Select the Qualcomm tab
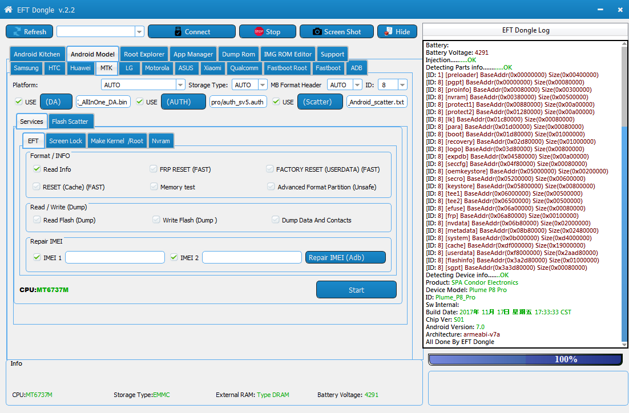The width and height of the screenshot is (629, 413). click(x=244, y=68)
